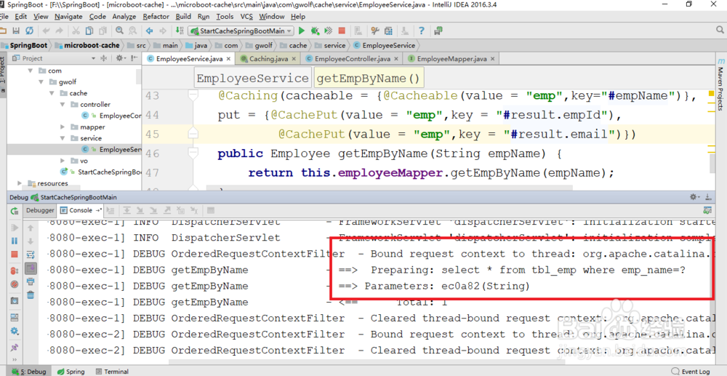Collapse the gwolf folder in project tree
The image size is (727, 376).
pyautogui.click(x=41, y=82)
